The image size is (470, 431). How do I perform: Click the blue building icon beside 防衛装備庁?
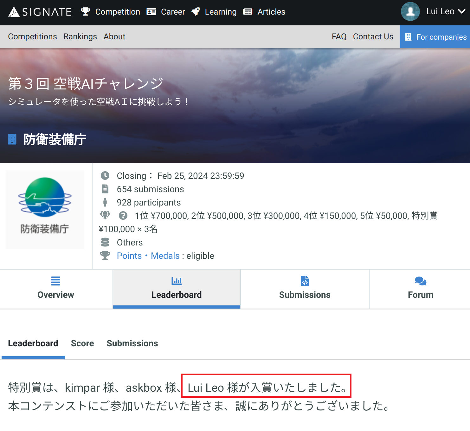[12, 139]
